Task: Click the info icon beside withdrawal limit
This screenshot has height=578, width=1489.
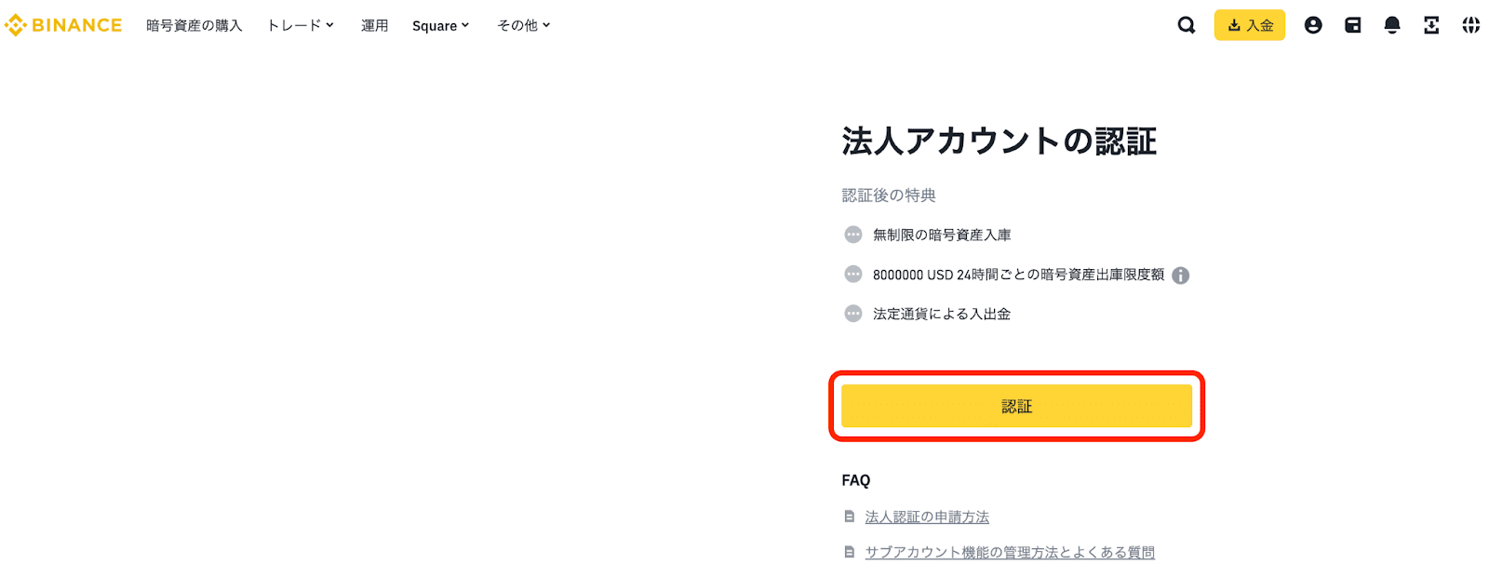Action: pyautogui.click(x=1180, y=276)
